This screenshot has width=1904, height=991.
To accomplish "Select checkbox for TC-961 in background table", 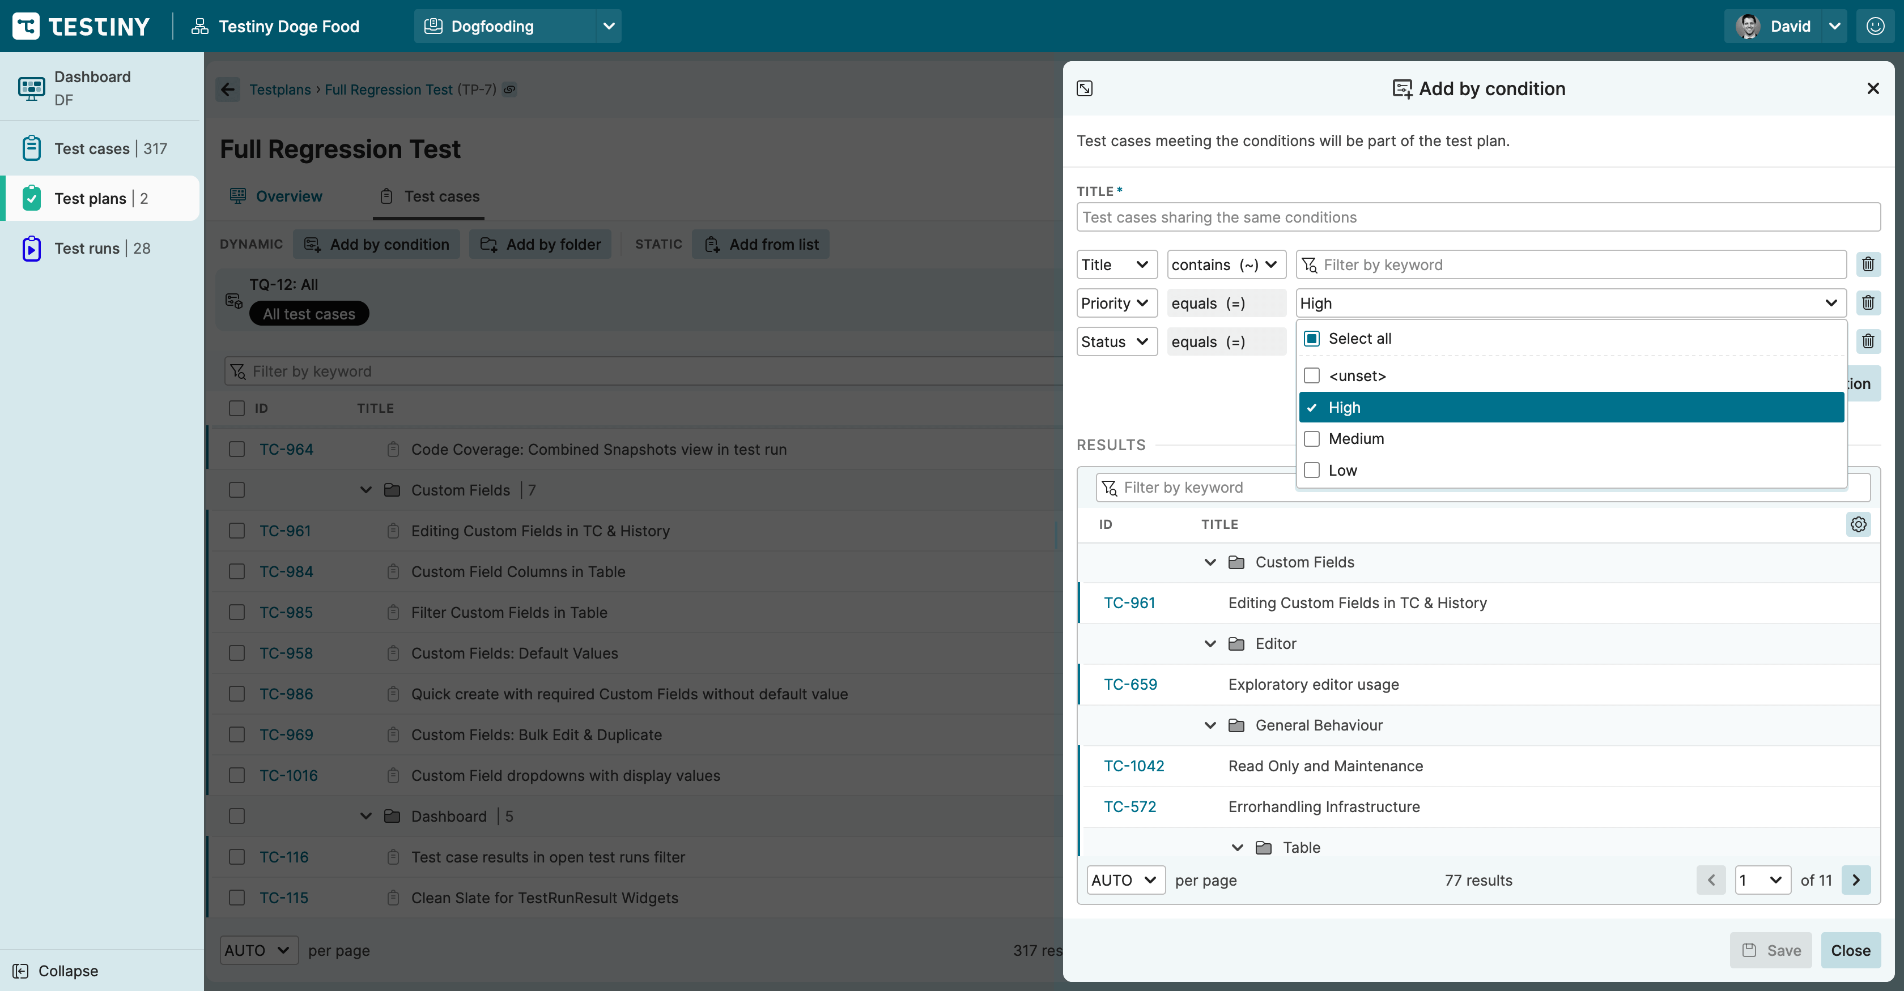I will click(236, 530).
